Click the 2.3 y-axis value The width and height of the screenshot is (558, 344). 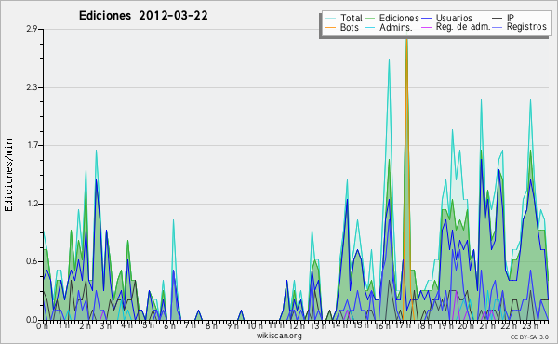pyautogui.click(x=32, y=87)
